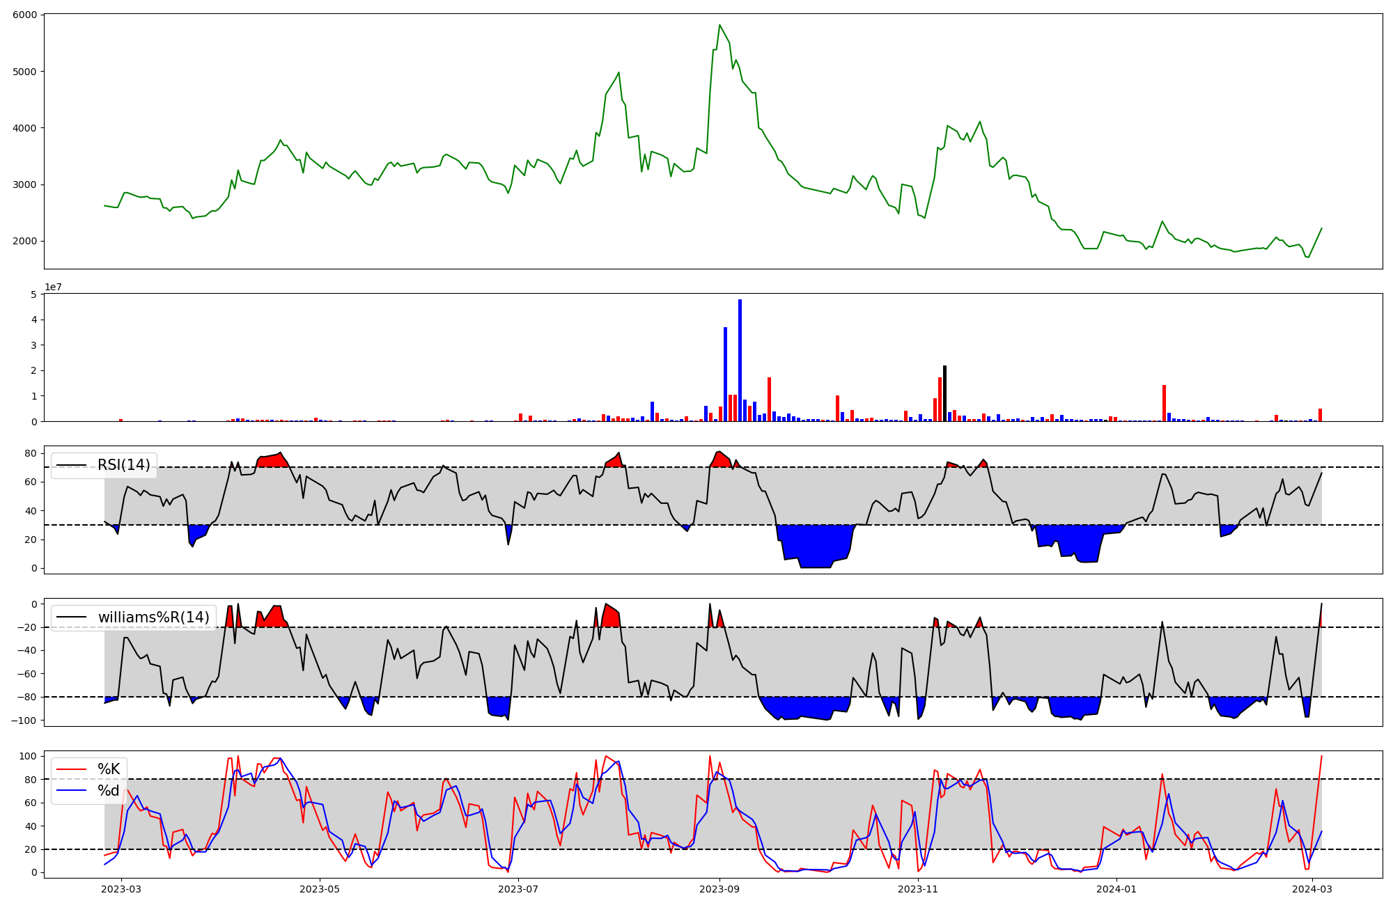
Task: Click the 2023-03 x-axis date label
Action: [122, 889]
